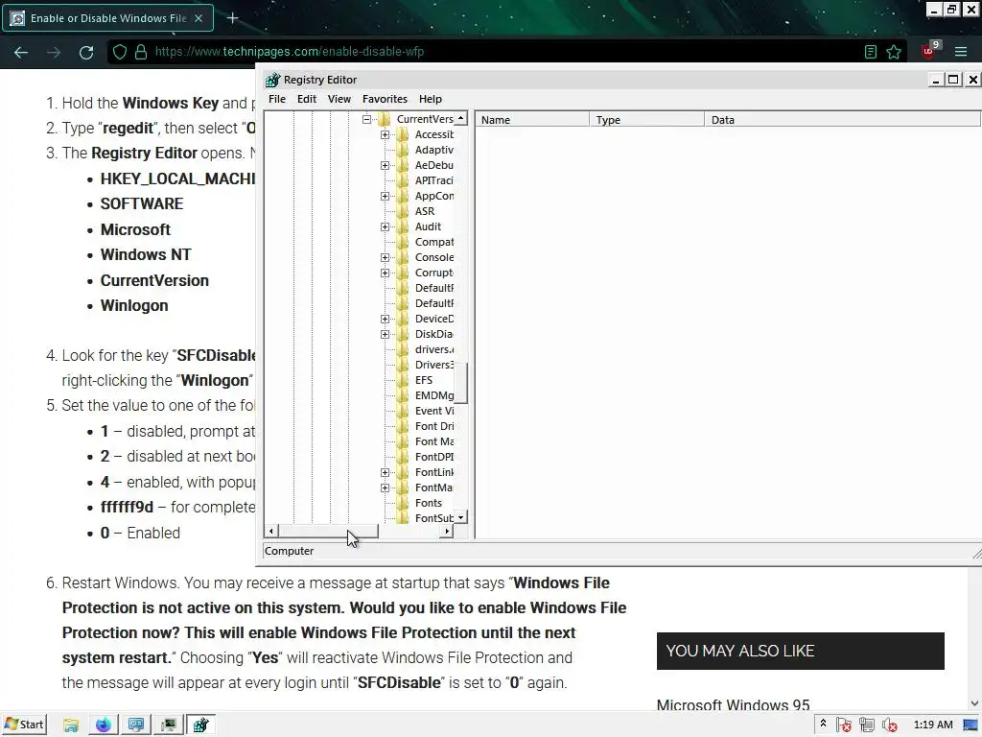This screenshot has width=982, height=737.
Task: Click the EFS folder icon
Action: point(402,380)
